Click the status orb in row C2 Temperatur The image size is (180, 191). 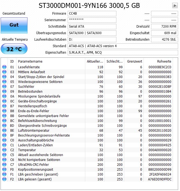click(4, 150)
